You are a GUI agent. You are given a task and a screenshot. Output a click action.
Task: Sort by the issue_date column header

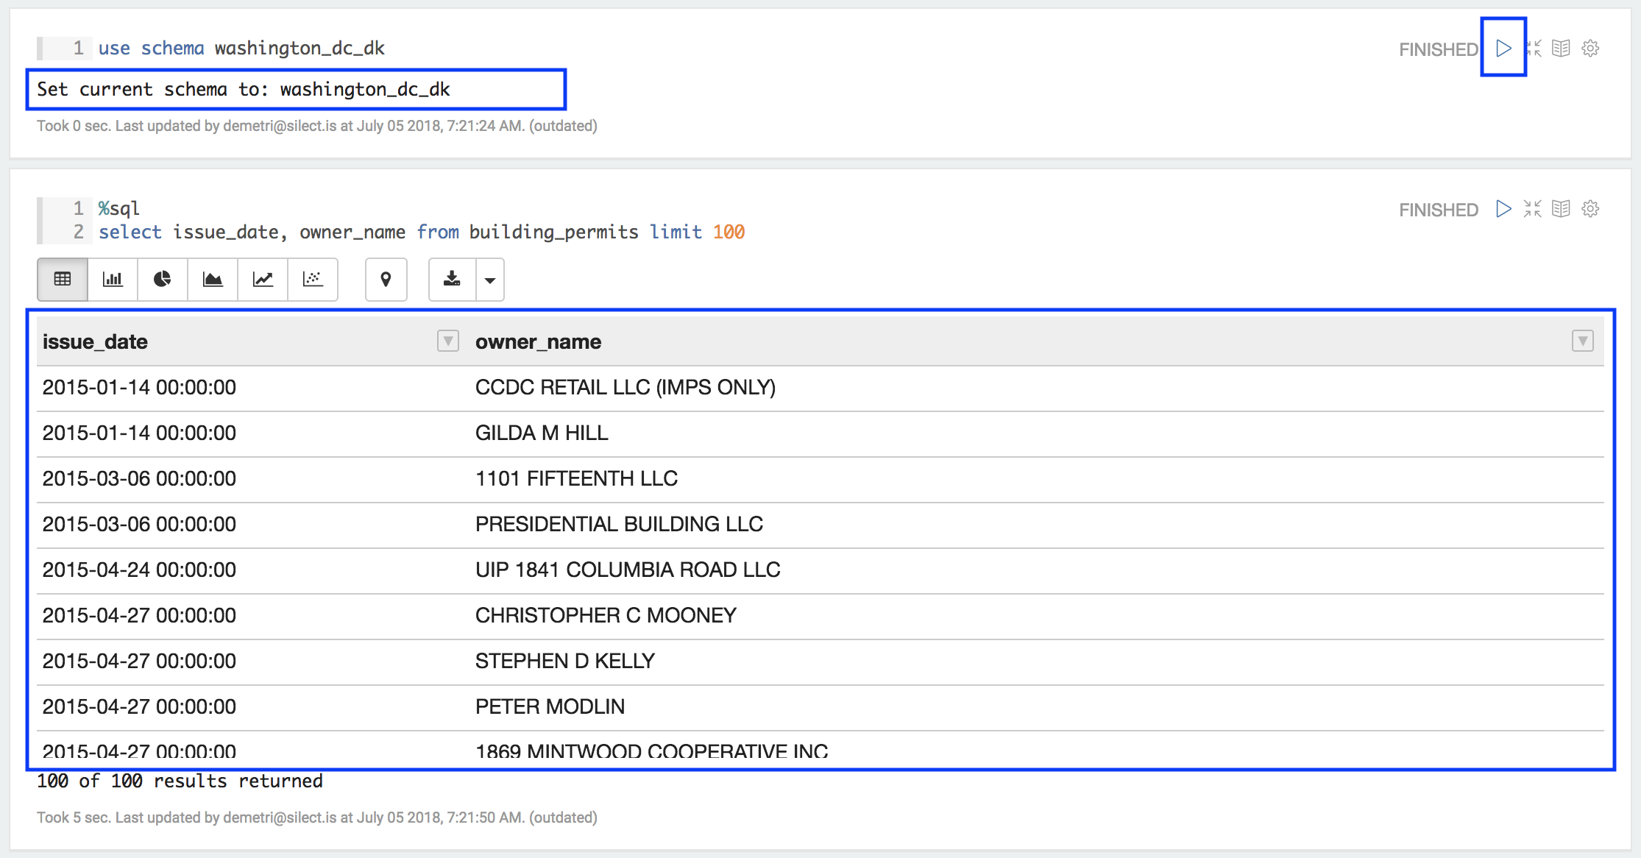point(95,341)
